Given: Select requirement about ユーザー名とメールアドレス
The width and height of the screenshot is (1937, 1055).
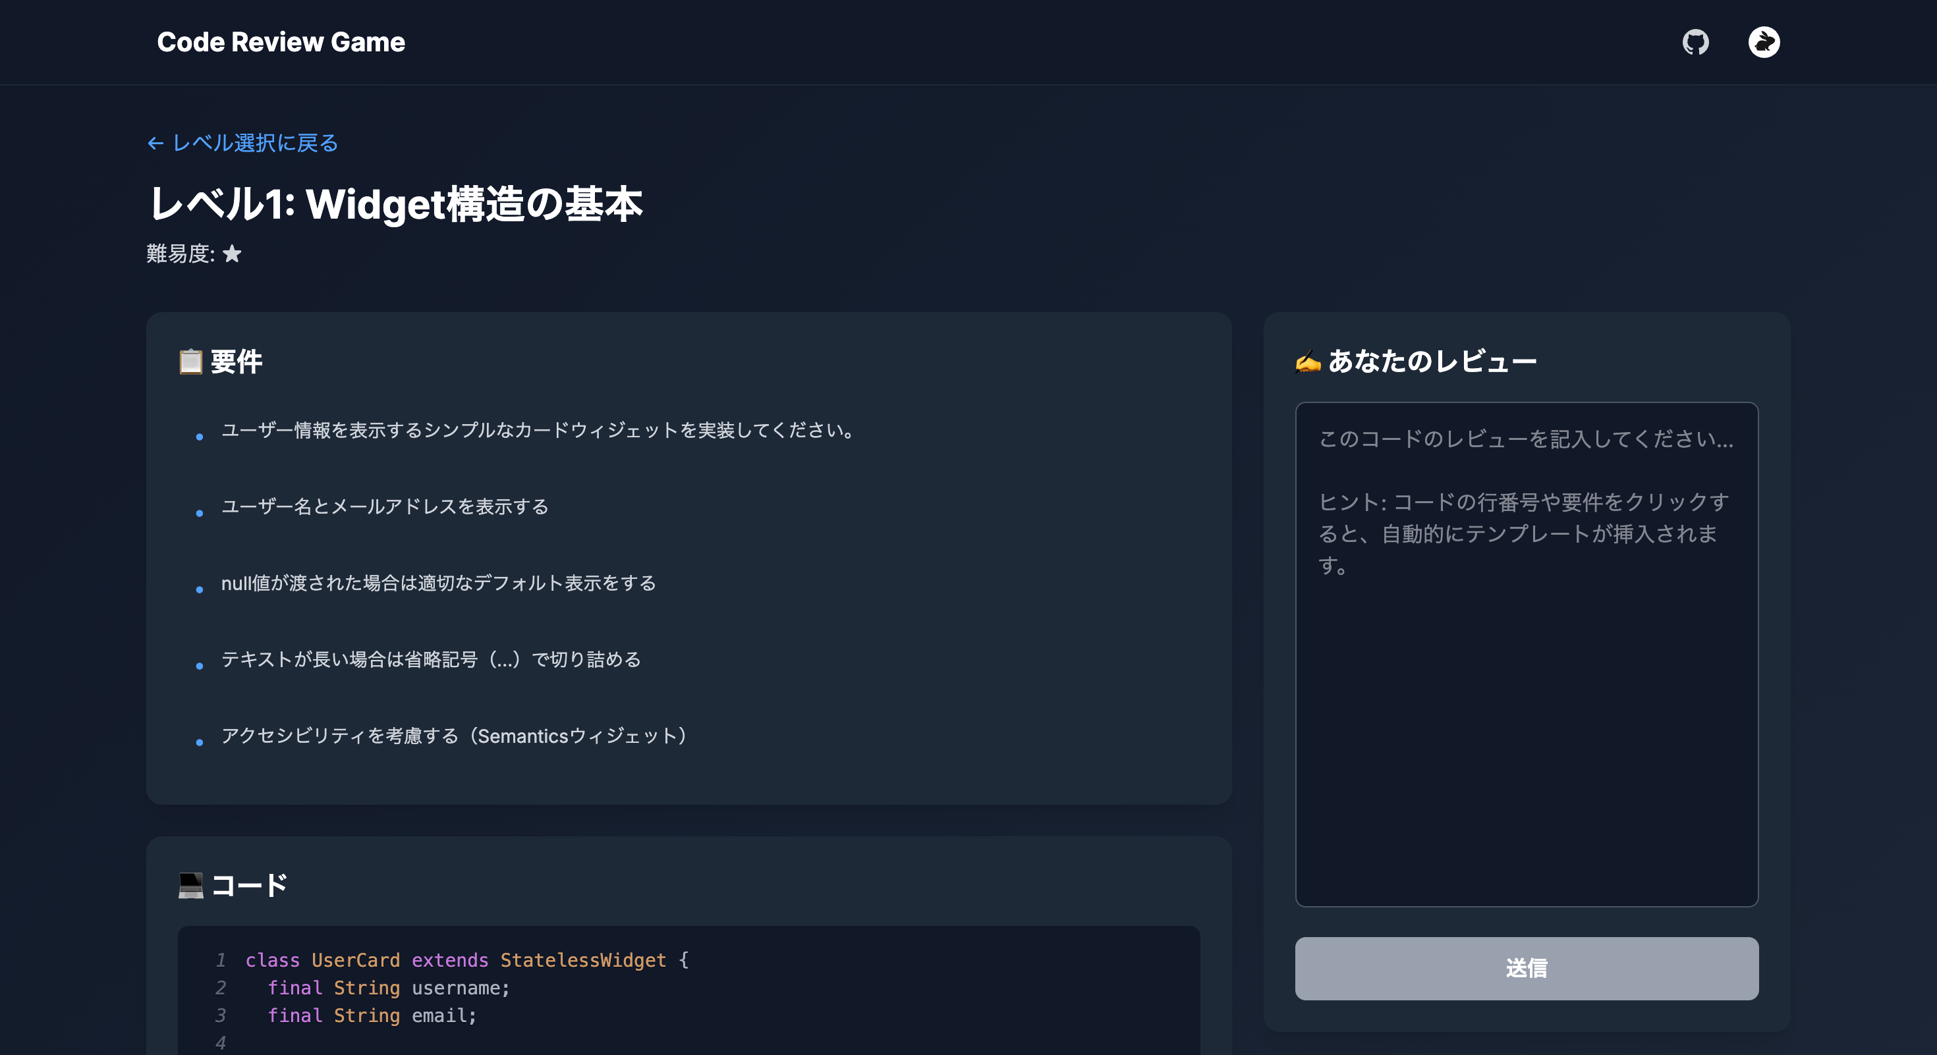Looking at the screenshot, I should tap(384, 506).
